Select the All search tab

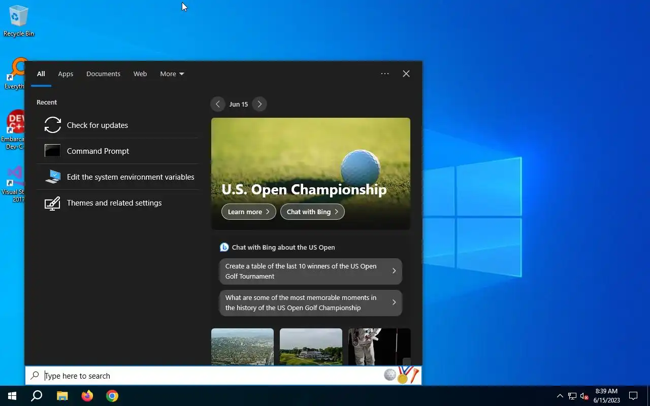pyautogui.click(x=41, y=74)
